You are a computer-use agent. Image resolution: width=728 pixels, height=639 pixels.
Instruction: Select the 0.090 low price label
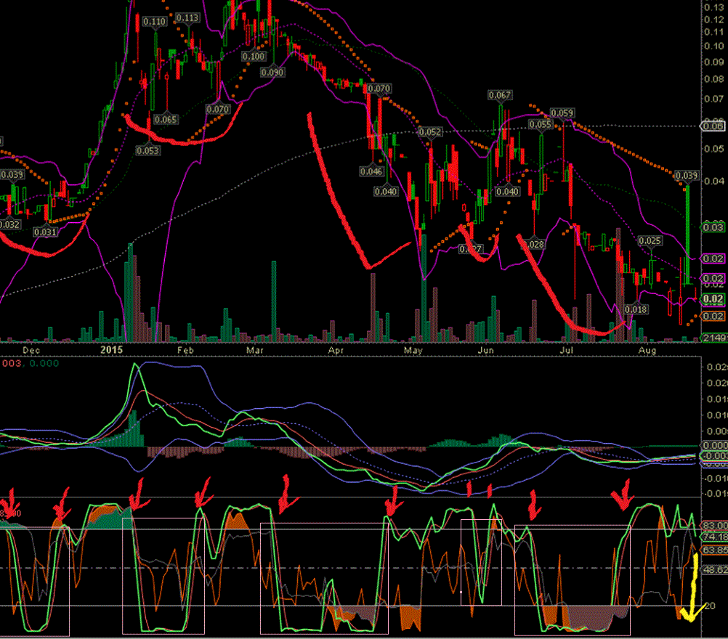pos(272,73)
